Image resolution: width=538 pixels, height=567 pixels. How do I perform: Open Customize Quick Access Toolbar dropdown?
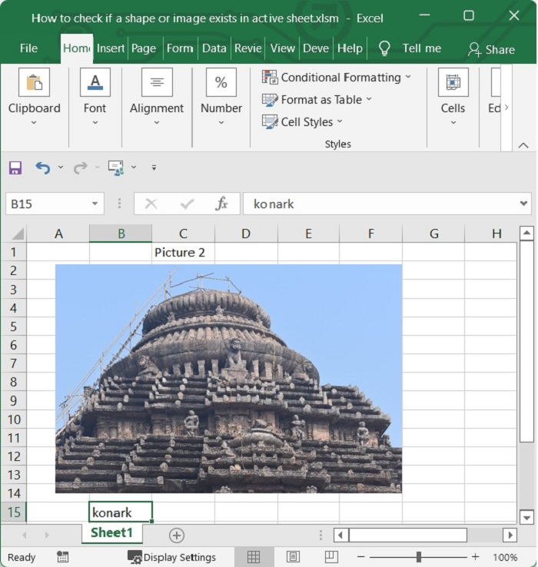coord(154,167)
